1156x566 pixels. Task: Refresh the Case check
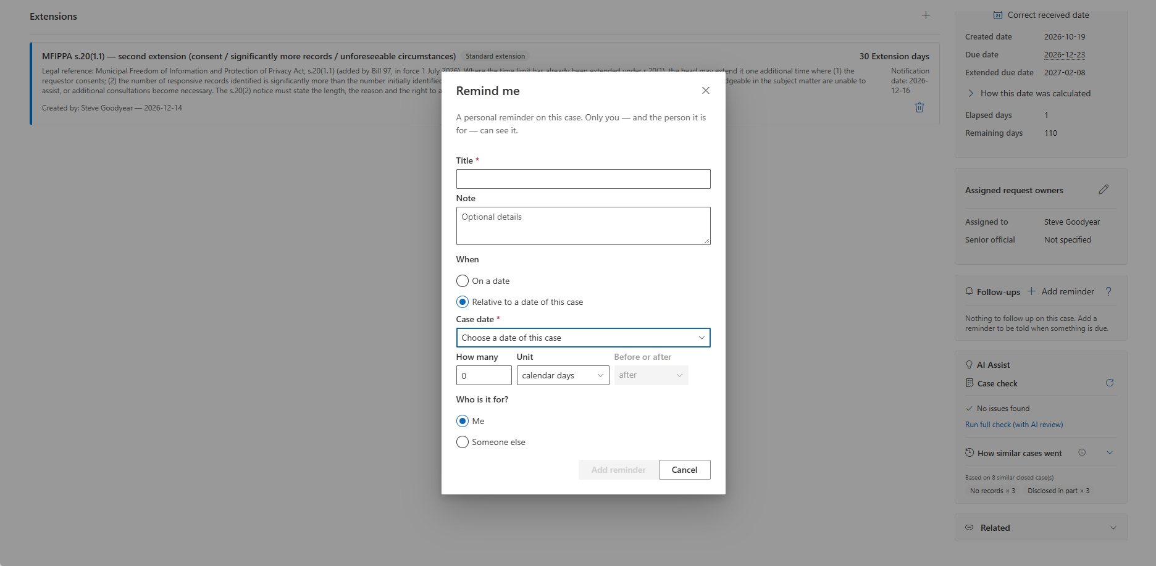pos(1110,383)
